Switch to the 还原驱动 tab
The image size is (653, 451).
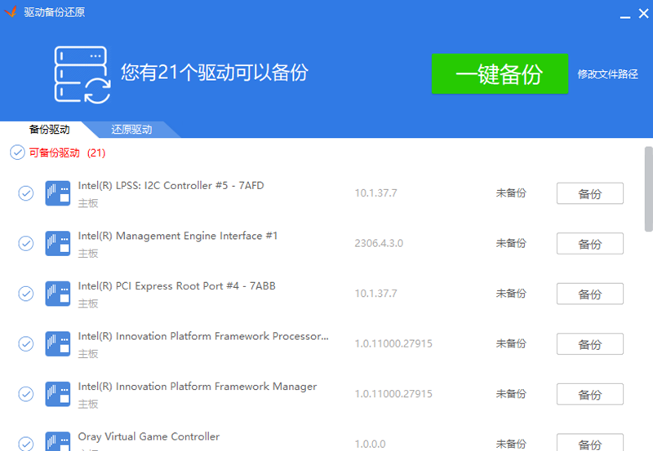pyautogui.click(x=131, y=130)
